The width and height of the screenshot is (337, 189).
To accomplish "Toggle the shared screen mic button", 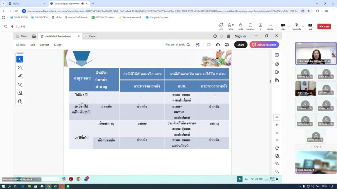I will pyautogui.click(x=240, y=179).
